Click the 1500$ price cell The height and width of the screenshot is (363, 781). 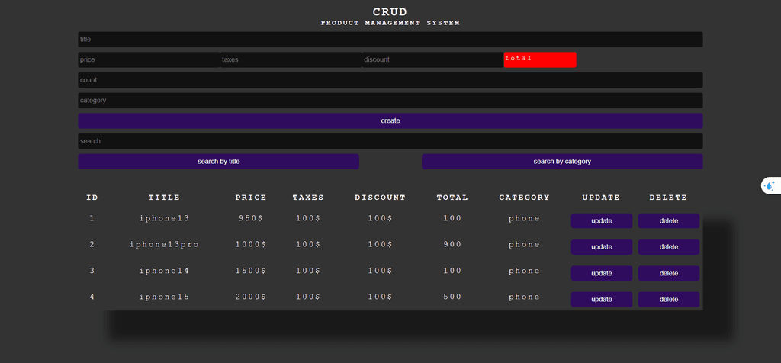pos(251,271)
